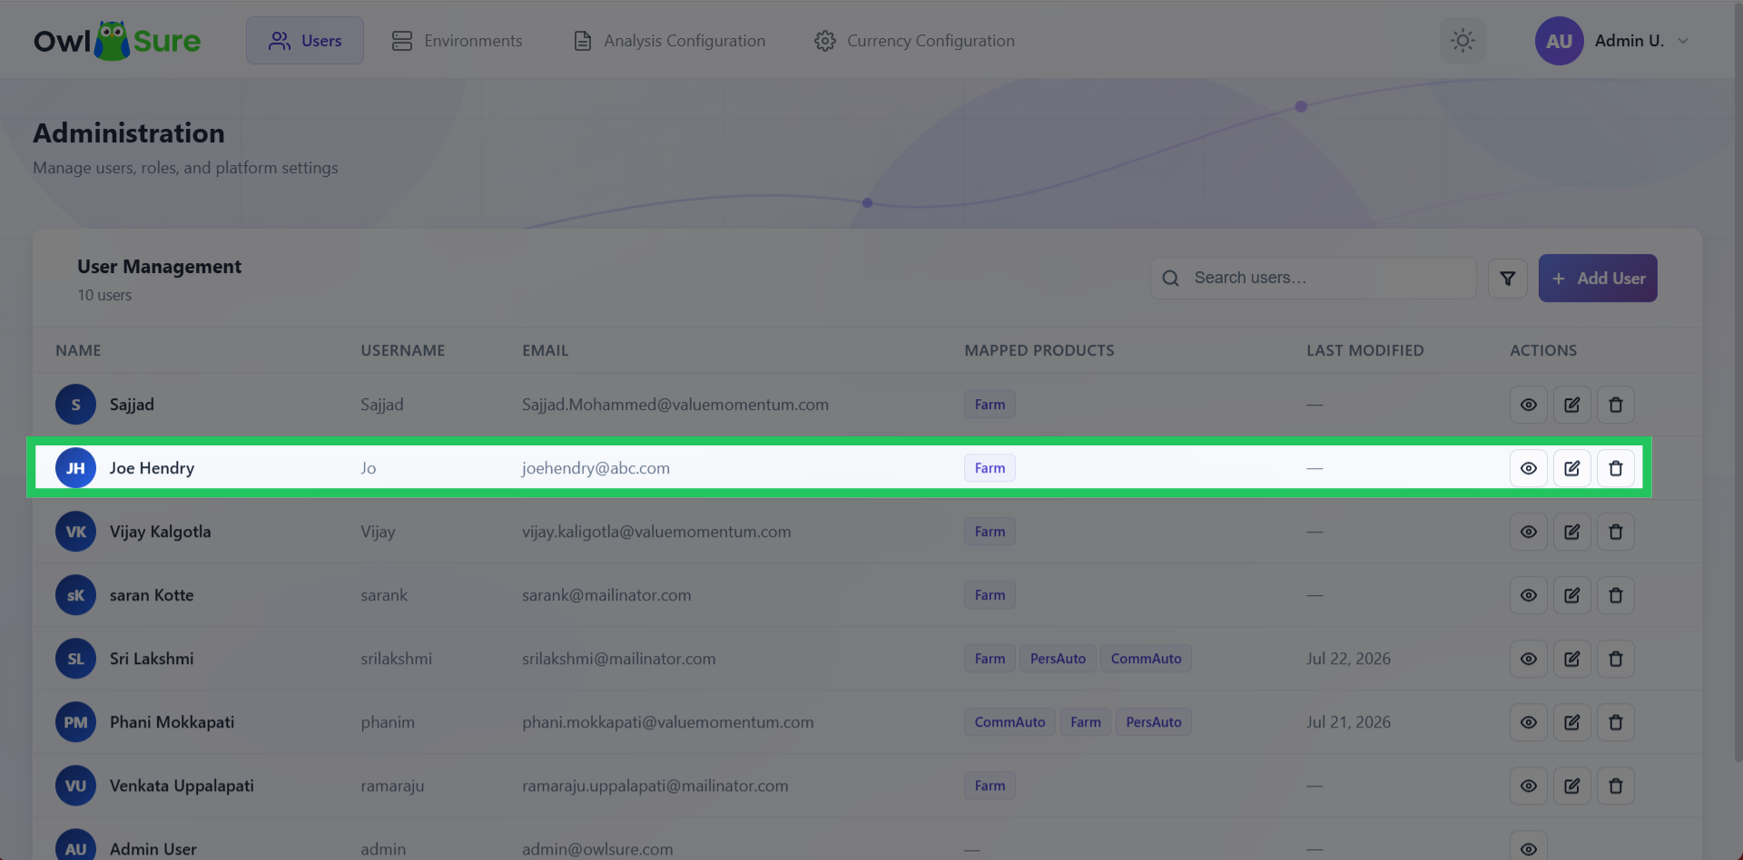This screenshot has width=1743, height=860.
Task: Open the user filter options
Action: click(1507, 279)
